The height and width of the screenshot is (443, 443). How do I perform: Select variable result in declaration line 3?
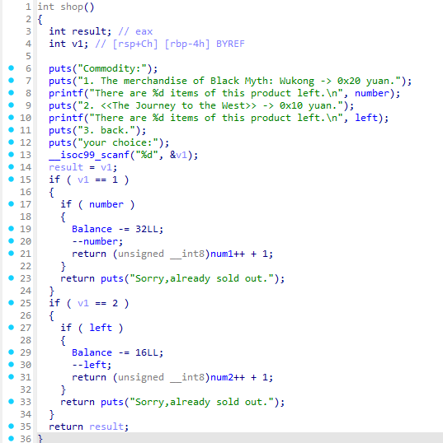click(88, 31)
